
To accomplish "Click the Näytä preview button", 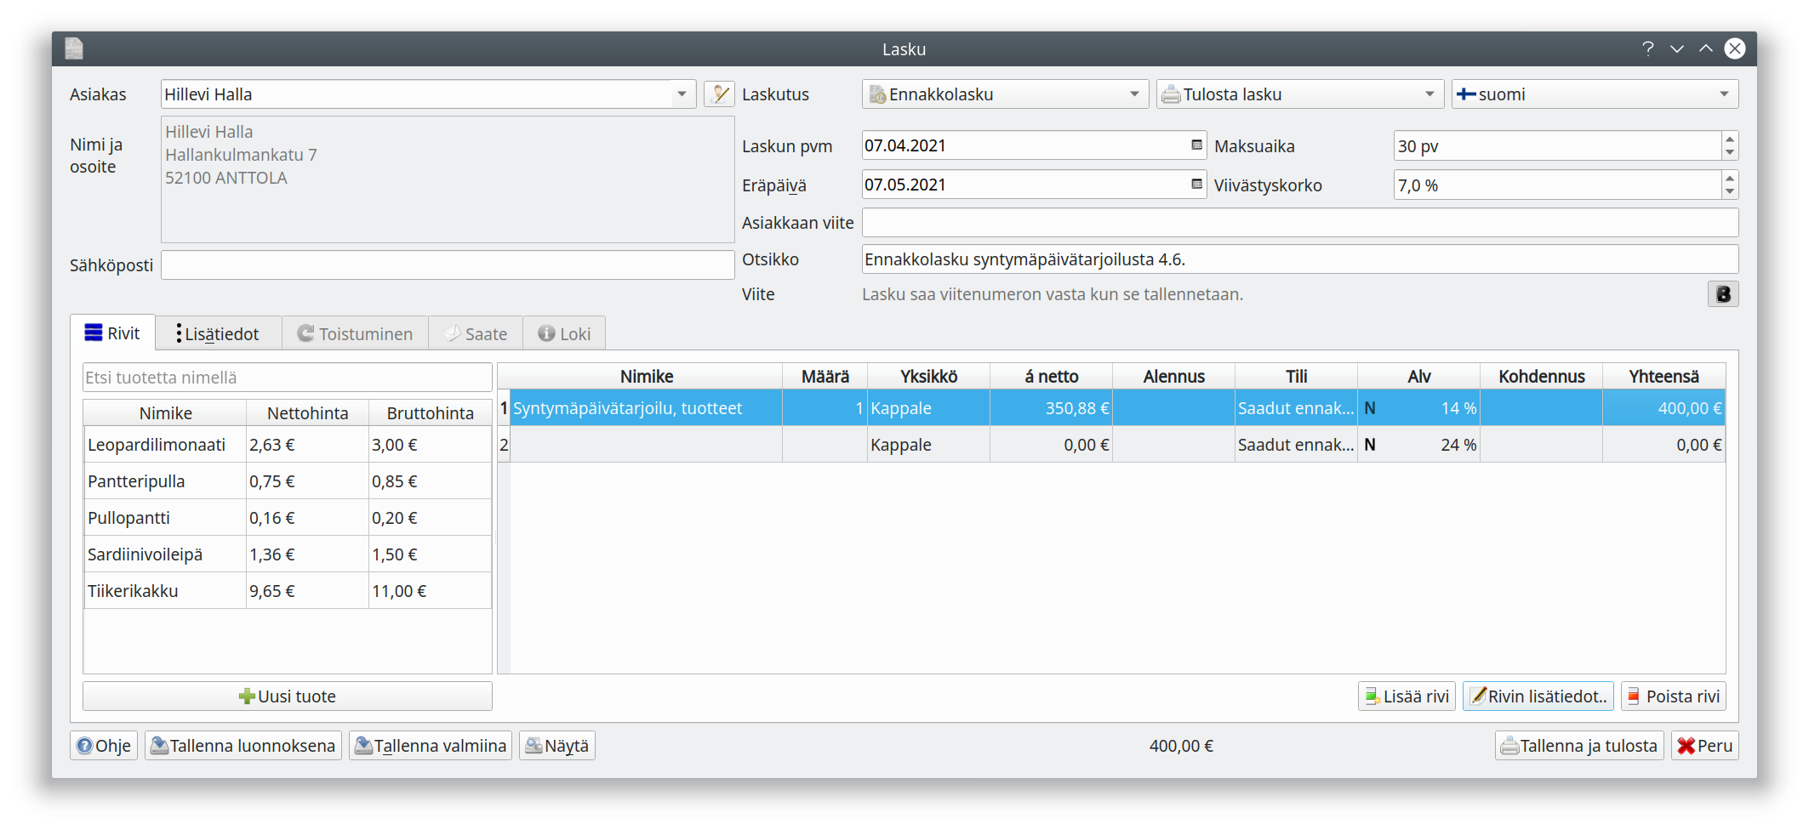I will click(557, 746).
